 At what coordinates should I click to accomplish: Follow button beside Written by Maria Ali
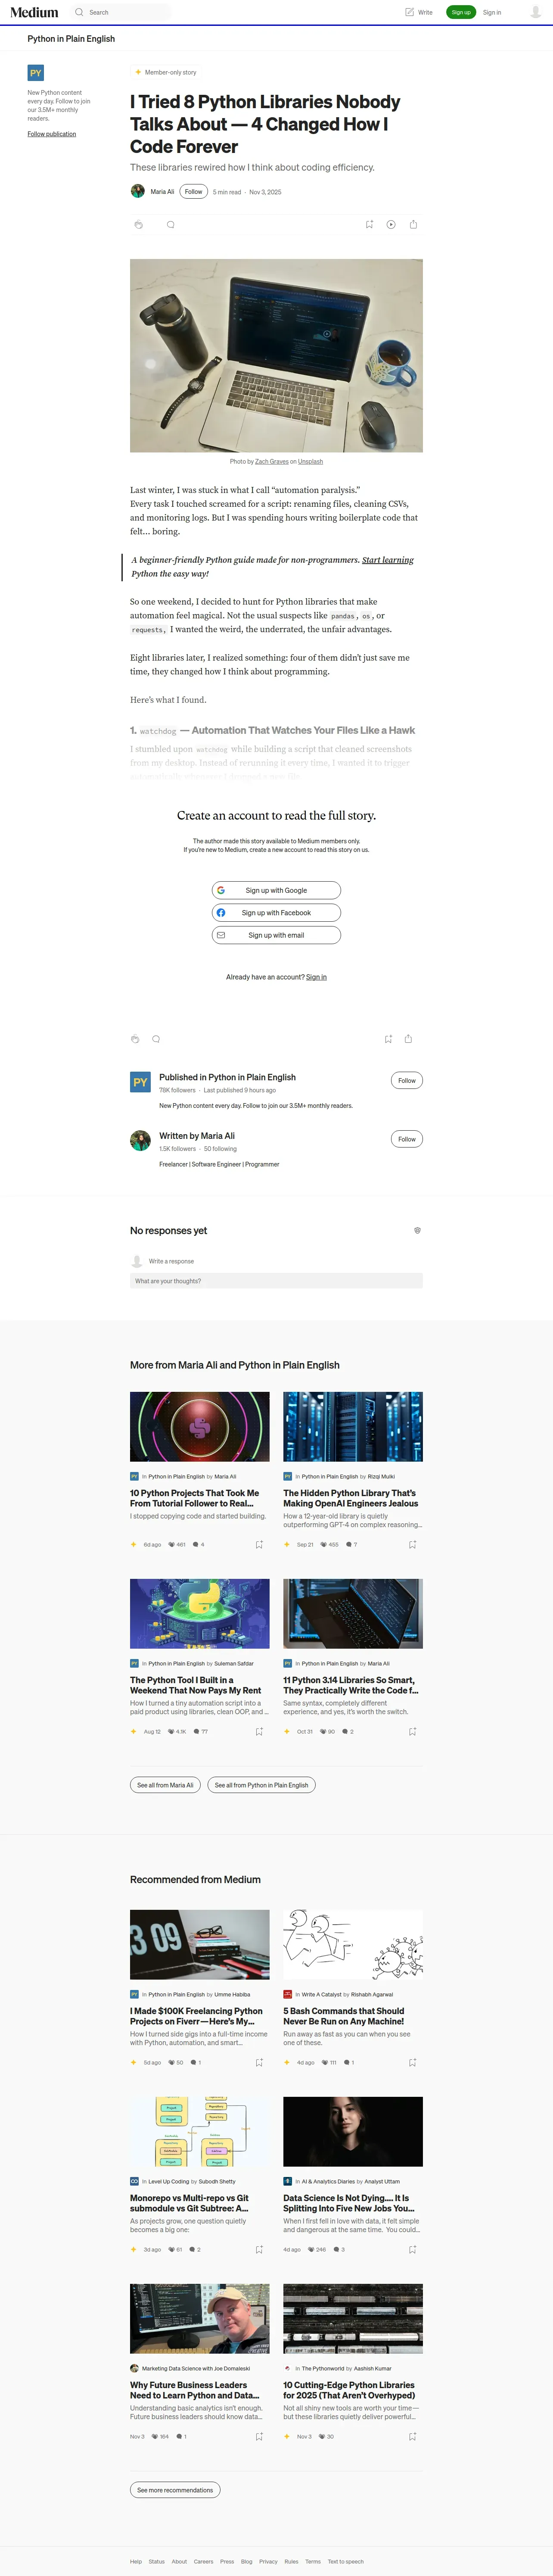point(407,1139)
